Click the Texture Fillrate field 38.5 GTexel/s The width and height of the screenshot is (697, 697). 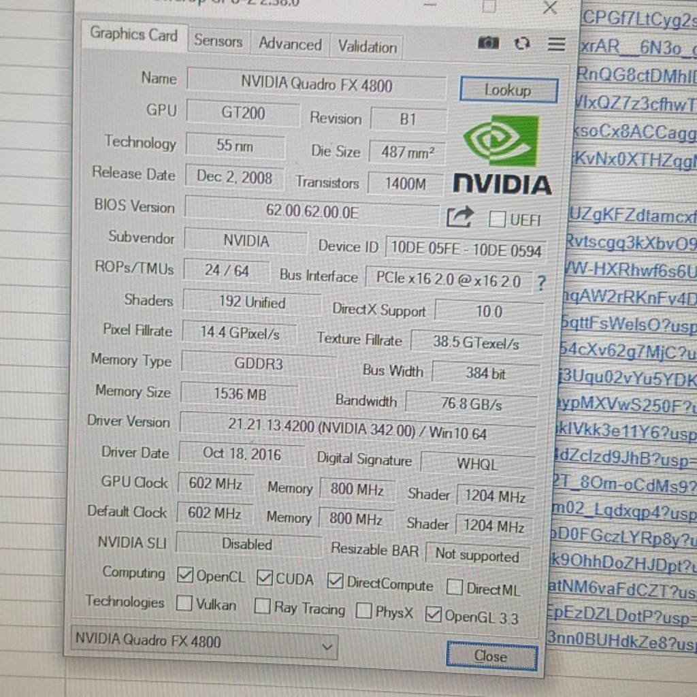(x=476, y=342)
